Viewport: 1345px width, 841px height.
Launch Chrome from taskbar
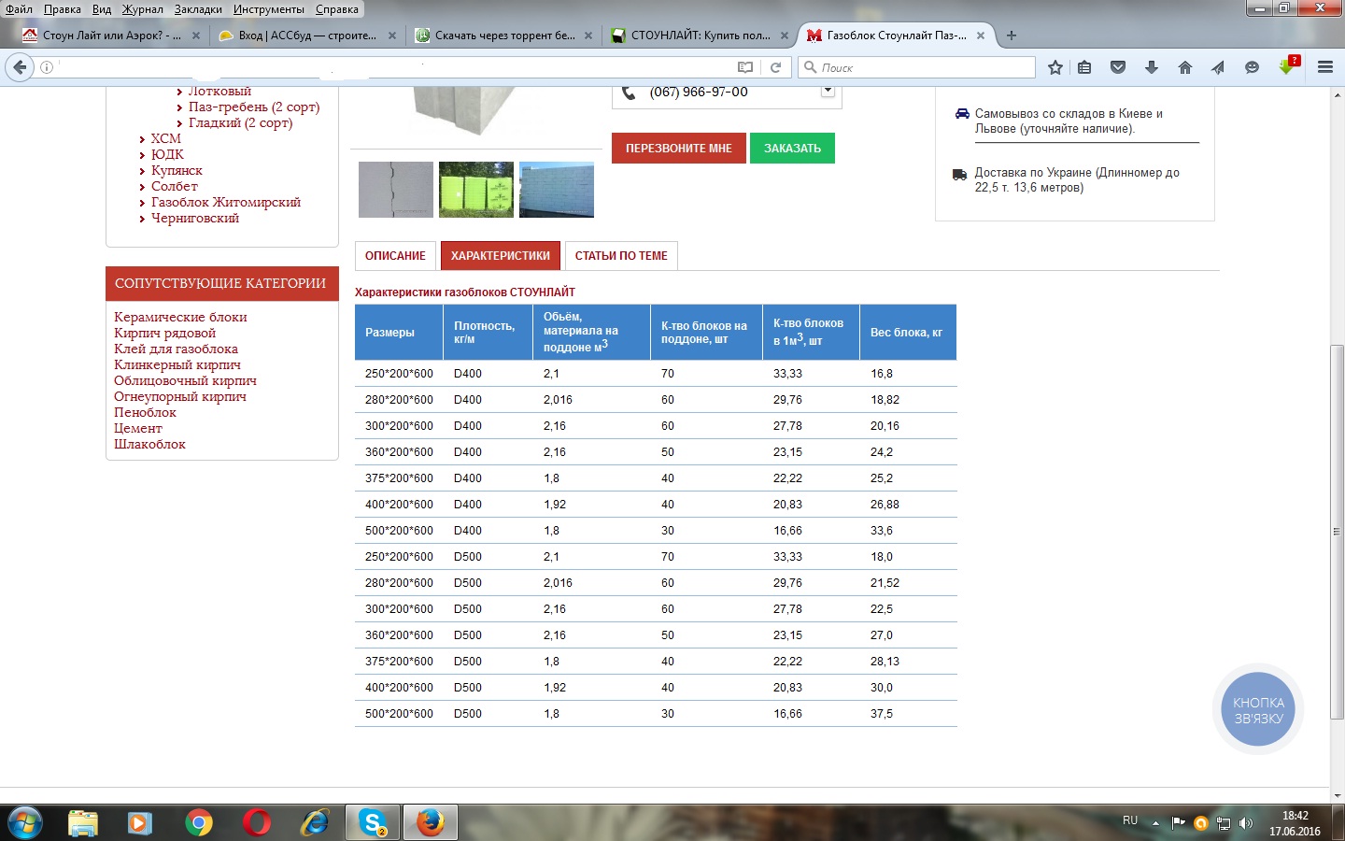coord(198,823)
